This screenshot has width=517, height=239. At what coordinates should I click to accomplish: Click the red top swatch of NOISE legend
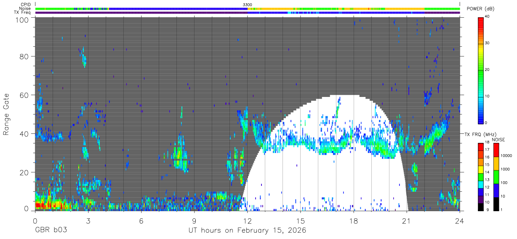(496, 150)
